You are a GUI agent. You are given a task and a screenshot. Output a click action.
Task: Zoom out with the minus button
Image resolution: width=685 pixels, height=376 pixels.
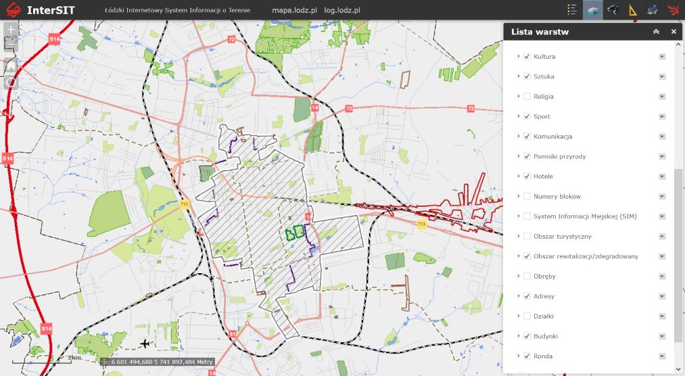click(x=11, y=45)
